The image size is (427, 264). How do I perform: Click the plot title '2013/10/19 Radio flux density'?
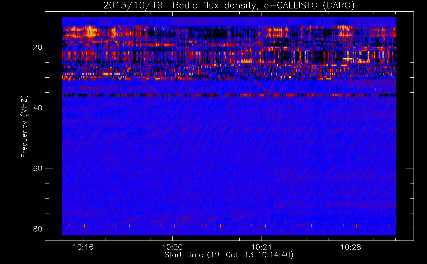(229, 5)
